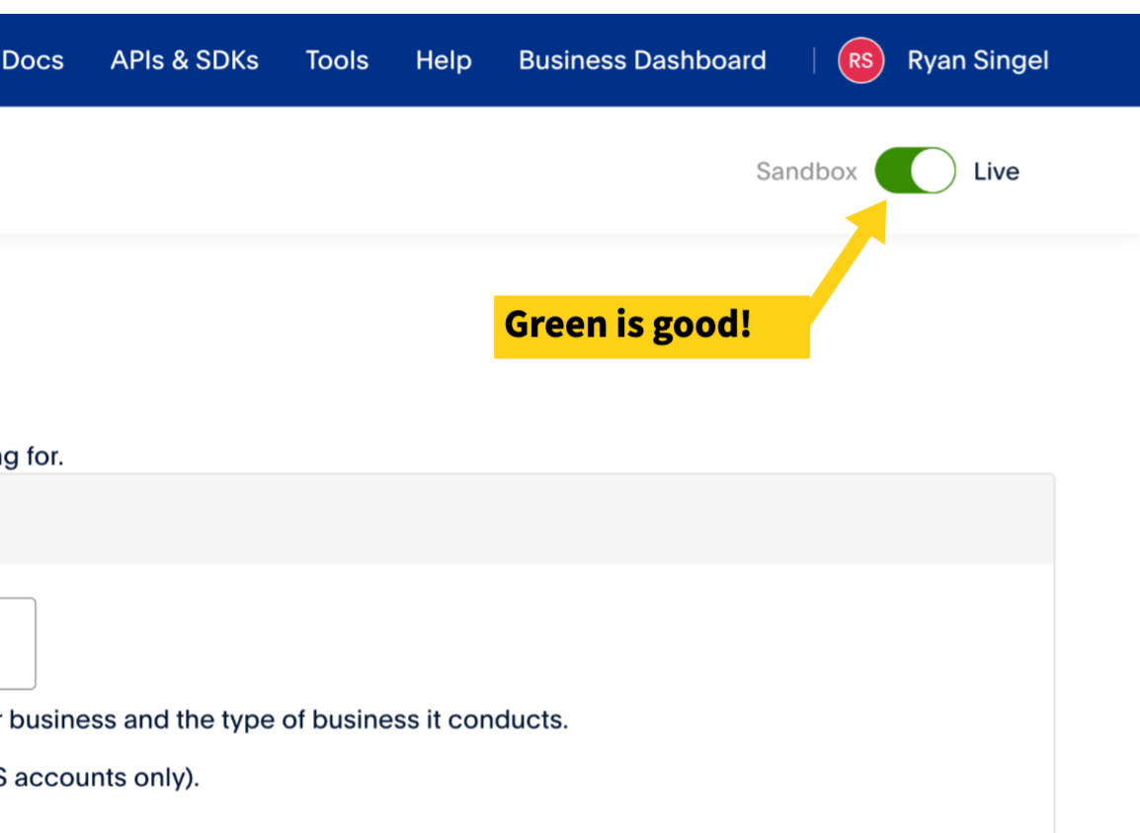
Task: Open the Docs menu
Action: (32, 60)
